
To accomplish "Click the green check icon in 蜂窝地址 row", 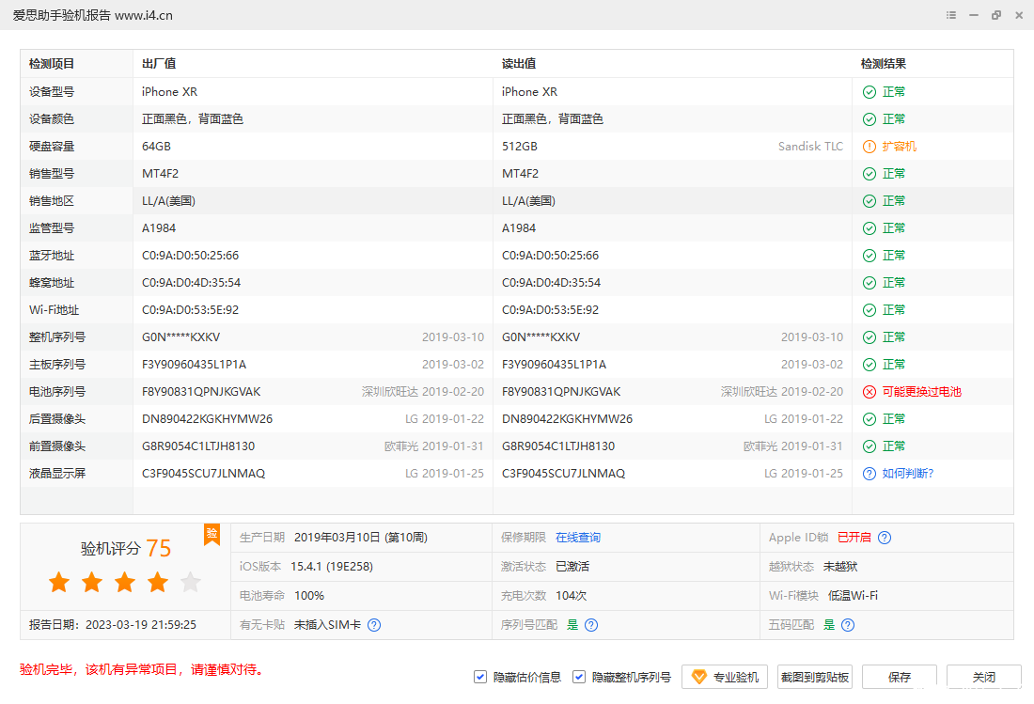I will [869, 283].
